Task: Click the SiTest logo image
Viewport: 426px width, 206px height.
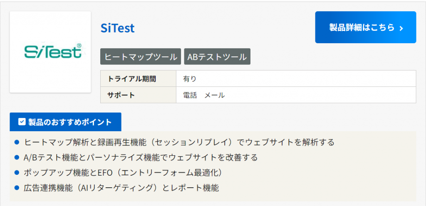Action: click(50, 52)
